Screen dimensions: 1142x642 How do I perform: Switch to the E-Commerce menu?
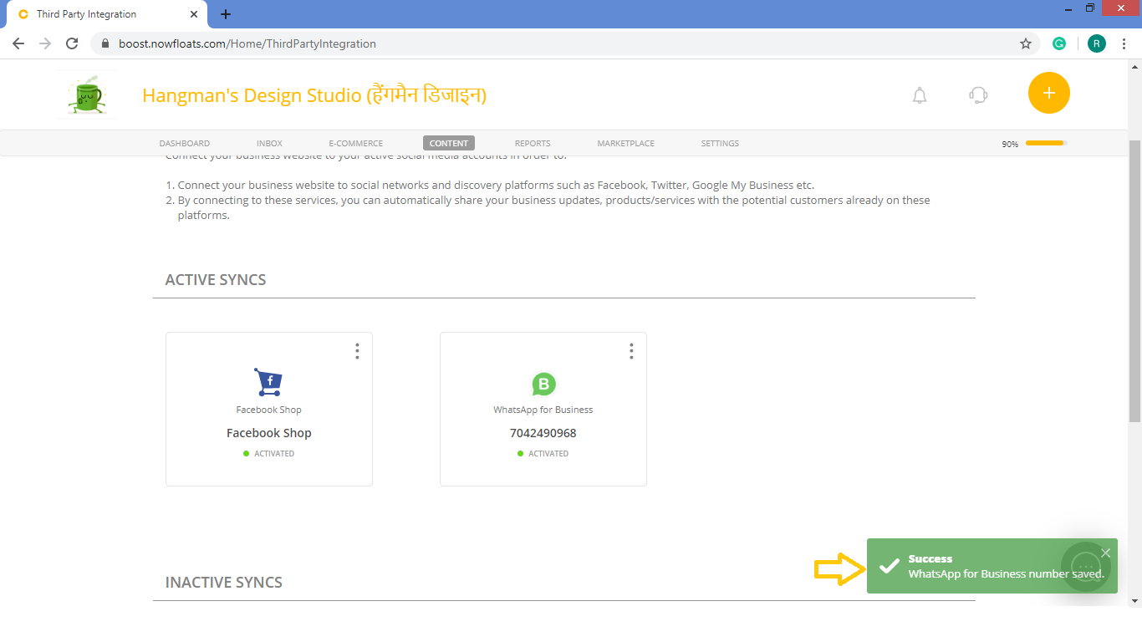[355, 144]
